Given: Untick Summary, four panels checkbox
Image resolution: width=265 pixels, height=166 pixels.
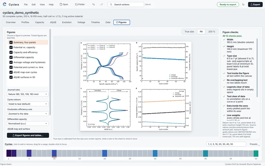Looking at the screenshot, I should click(11, 42).
